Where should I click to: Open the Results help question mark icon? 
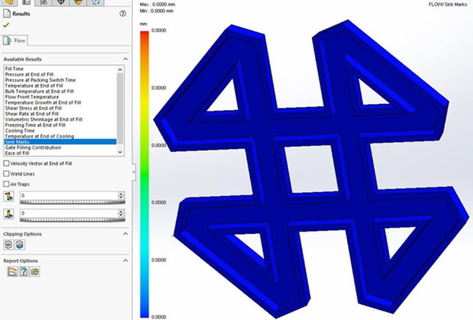(x=122, y=13)
